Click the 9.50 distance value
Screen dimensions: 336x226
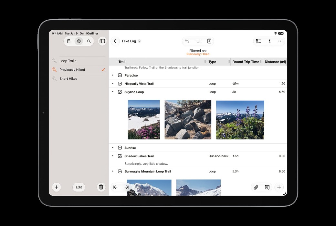[x=282, y=171]
